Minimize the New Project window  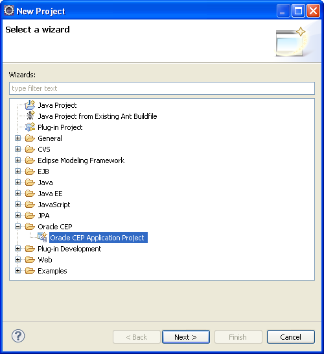(x=283, y=10)
